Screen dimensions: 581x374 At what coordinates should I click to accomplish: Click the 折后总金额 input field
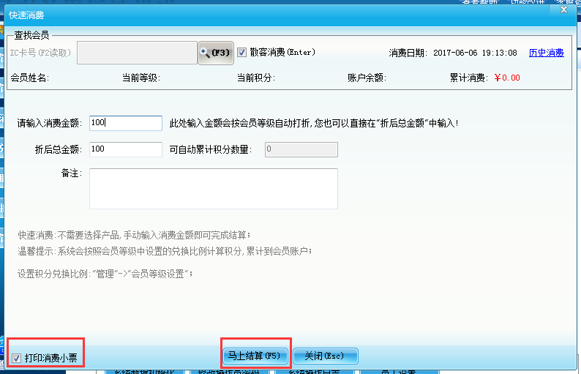pos(126,149)
